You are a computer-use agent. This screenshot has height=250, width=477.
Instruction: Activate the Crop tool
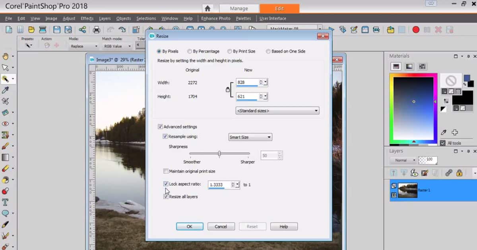click(x=6, y=101)
